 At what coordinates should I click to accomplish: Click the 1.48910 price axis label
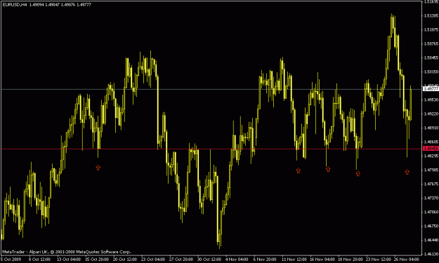tap(431, 128)
